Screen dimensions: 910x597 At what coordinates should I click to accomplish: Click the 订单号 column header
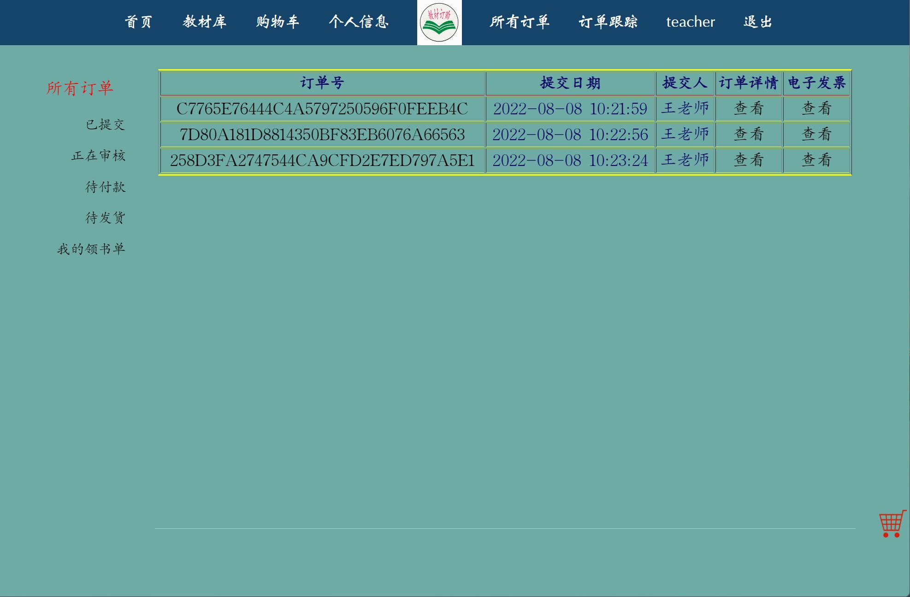tap(322, 83)
